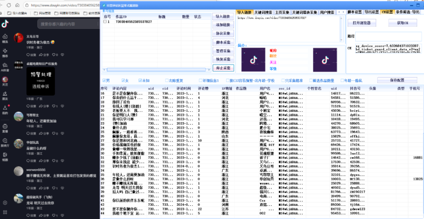Open the 朋友 sidebar item in Douyin
This screenshot has width=424, height=219.
[x=5, y=96]
